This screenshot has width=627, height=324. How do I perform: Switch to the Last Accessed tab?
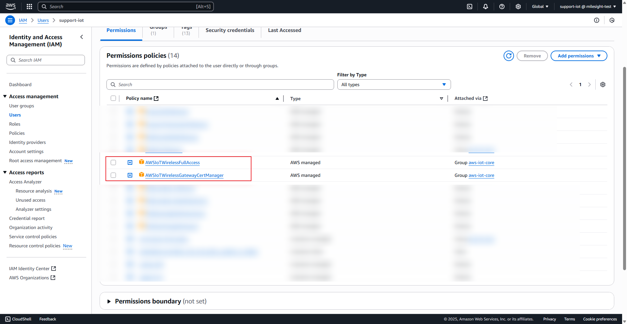coord(284,30)
